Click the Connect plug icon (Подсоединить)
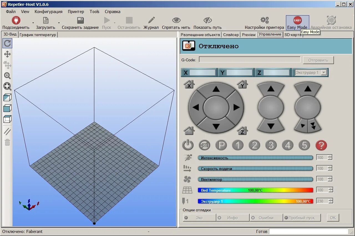Image resolution: width=355 pixels, height=236 pixels. click(16, 20)
